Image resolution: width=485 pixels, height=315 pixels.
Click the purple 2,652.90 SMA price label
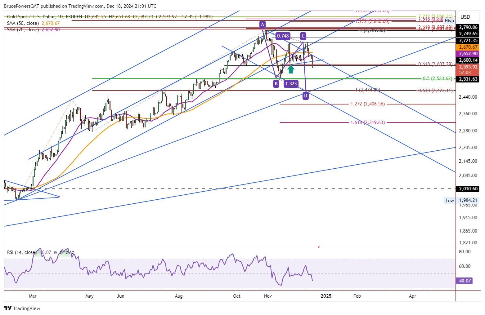[468, 54]
